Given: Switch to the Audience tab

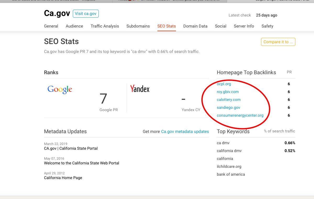Looking at the screenshot, I should 74,26.
